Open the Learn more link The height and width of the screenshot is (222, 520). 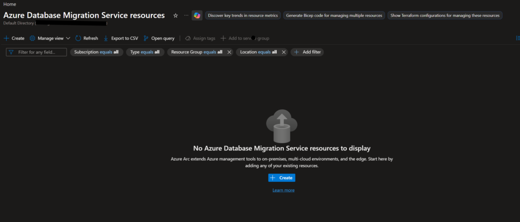point(283,190)
